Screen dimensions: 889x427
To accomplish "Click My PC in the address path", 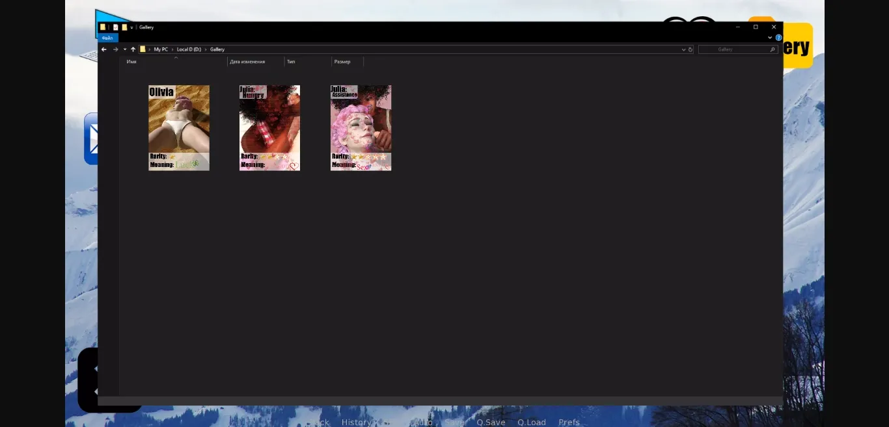I will (161, 49).
